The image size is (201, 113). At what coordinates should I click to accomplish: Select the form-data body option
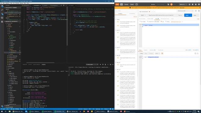[x=143, y=22]
